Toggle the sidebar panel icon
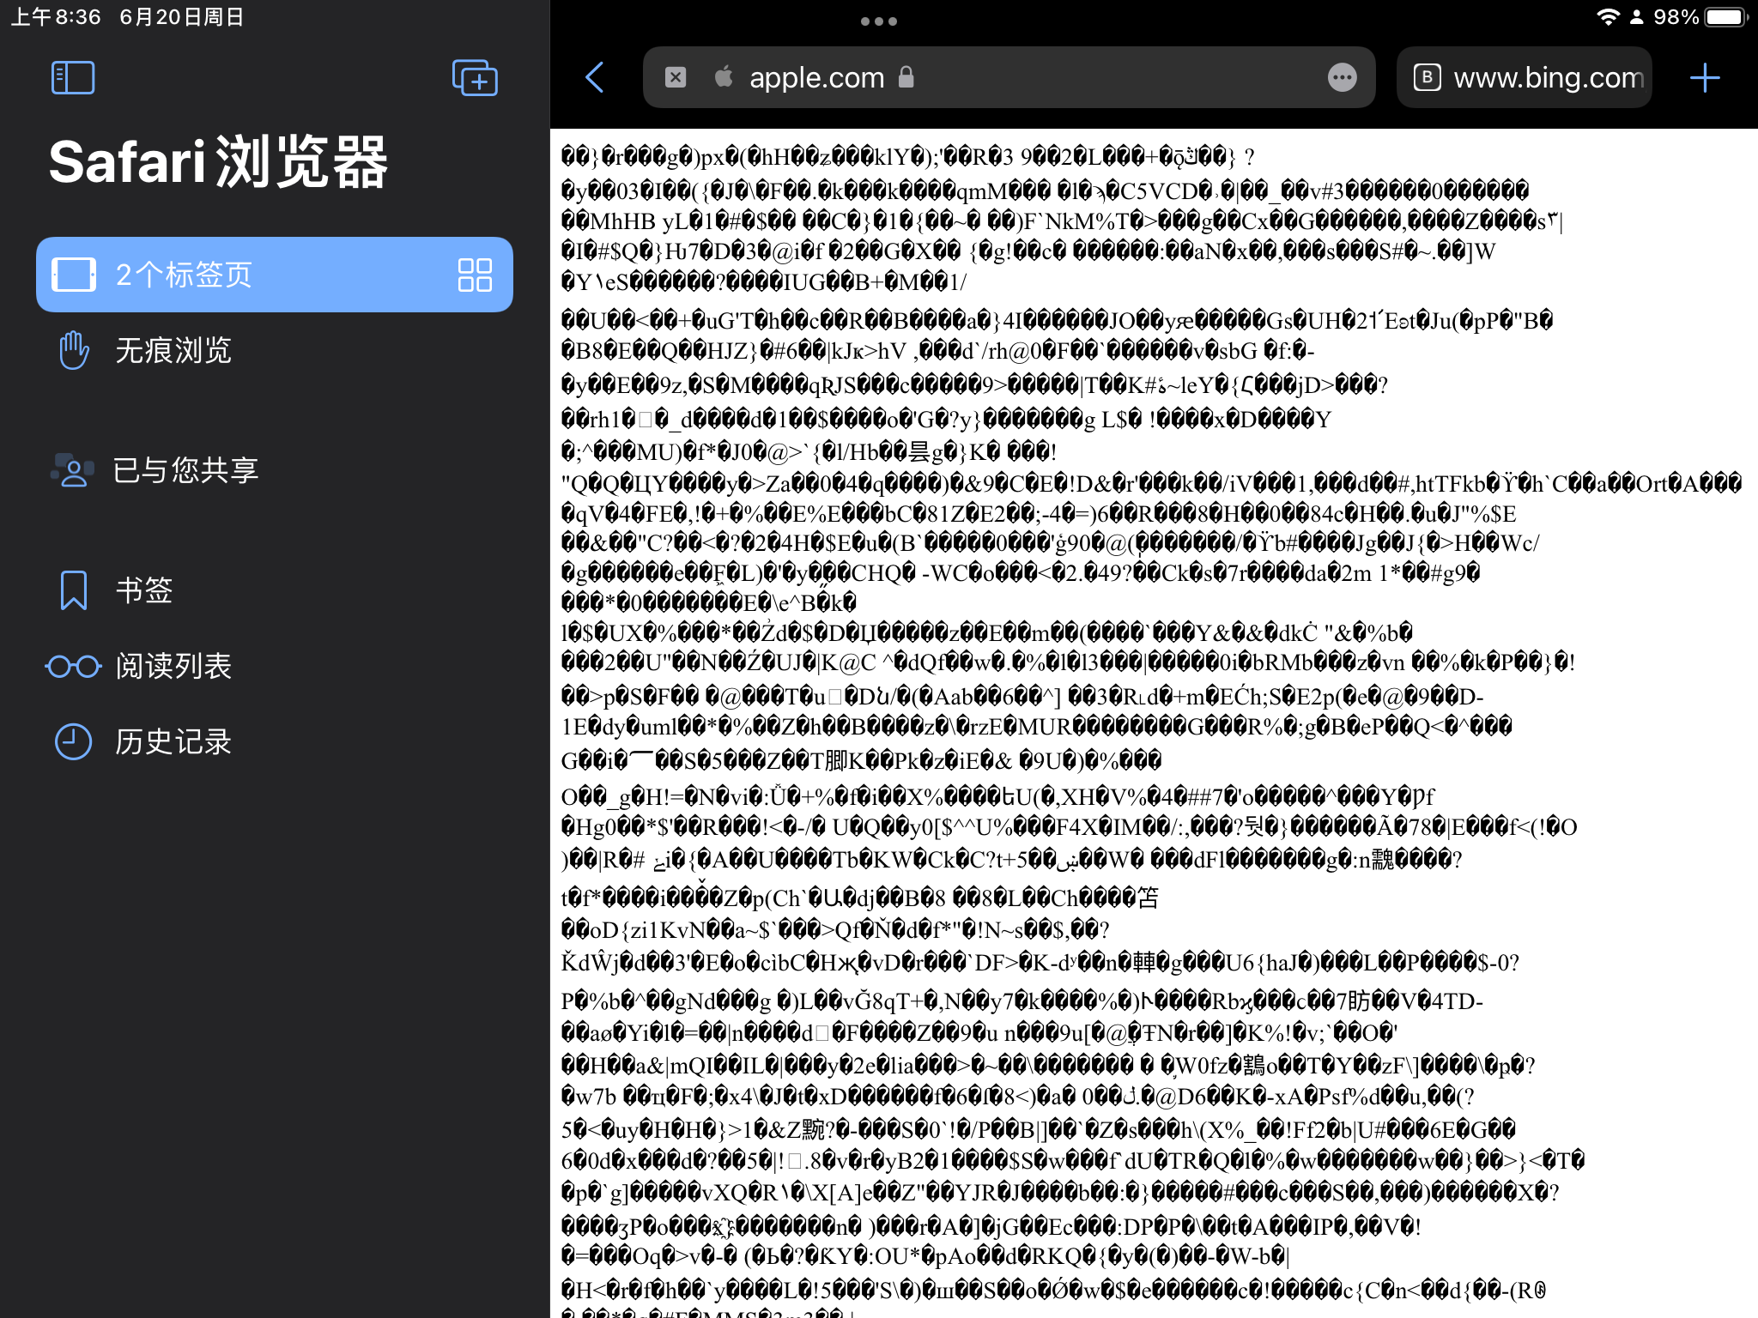This screenshot has height=1318, width=1758. [x=73, y=78]
